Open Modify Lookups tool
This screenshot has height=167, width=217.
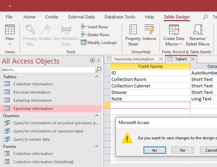pos(99,43)
